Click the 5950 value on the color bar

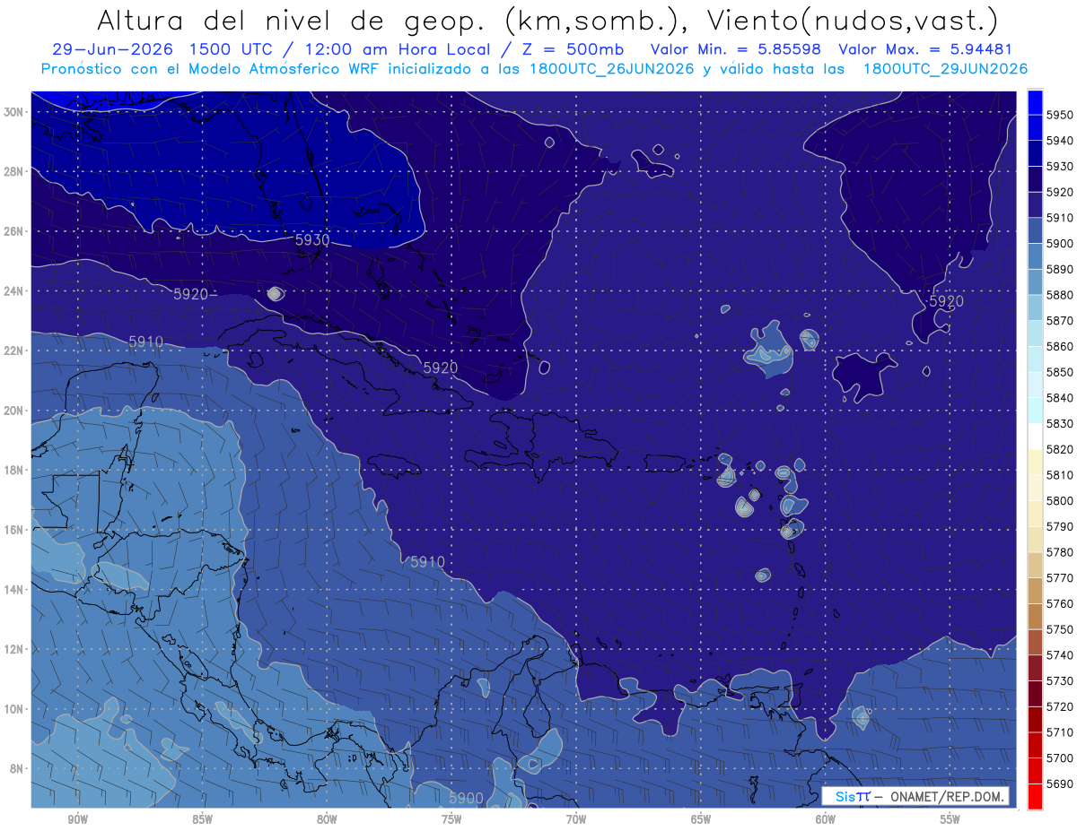(x=1060, y=115)
